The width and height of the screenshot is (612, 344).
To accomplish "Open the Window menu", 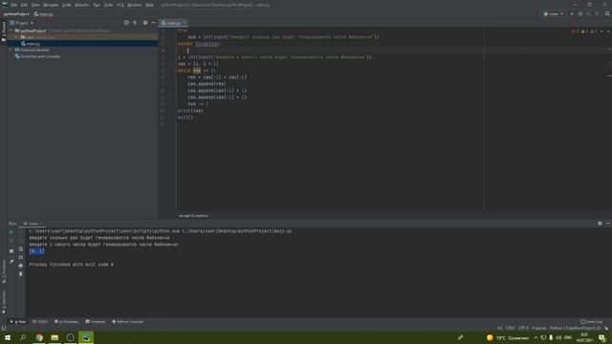I will 135,5.
